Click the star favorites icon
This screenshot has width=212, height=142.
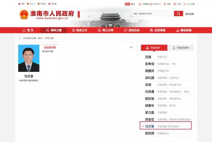pos(185,4)
